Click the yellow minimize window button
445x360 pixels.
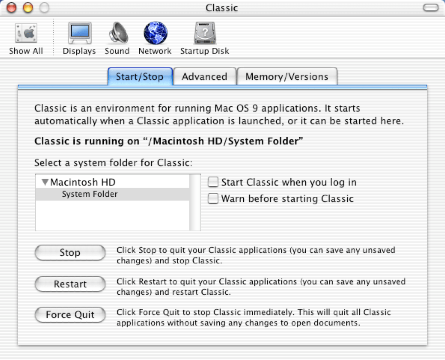tap(28, 8)
